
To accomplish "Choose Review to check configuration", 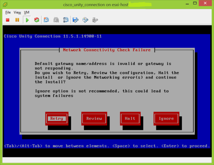I will [x=94, y=118].
